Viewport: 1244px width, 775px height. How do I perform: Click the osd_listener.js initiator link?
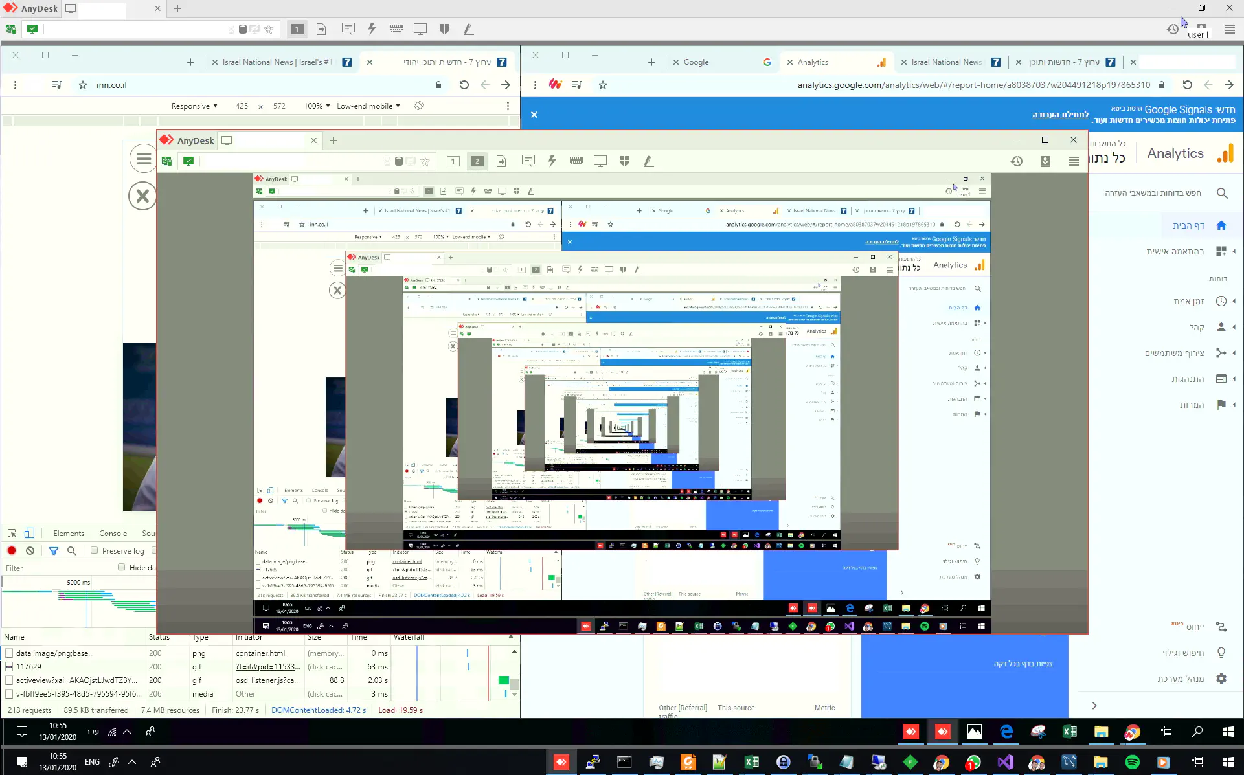pos(267,680)
